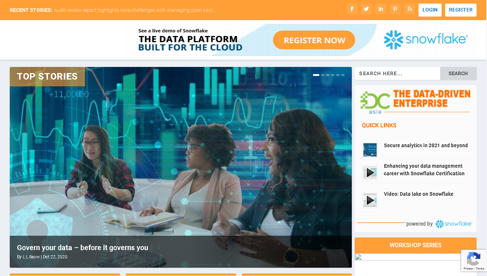Click the reCAPTCHA badge icon
The image size is (487, 276).
point(473,259)
